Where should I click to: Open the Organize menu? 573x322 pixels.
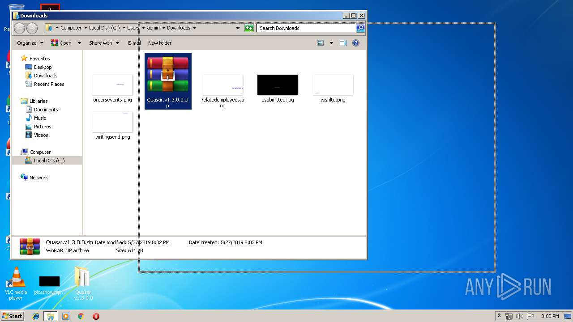(x=30, y=43)
